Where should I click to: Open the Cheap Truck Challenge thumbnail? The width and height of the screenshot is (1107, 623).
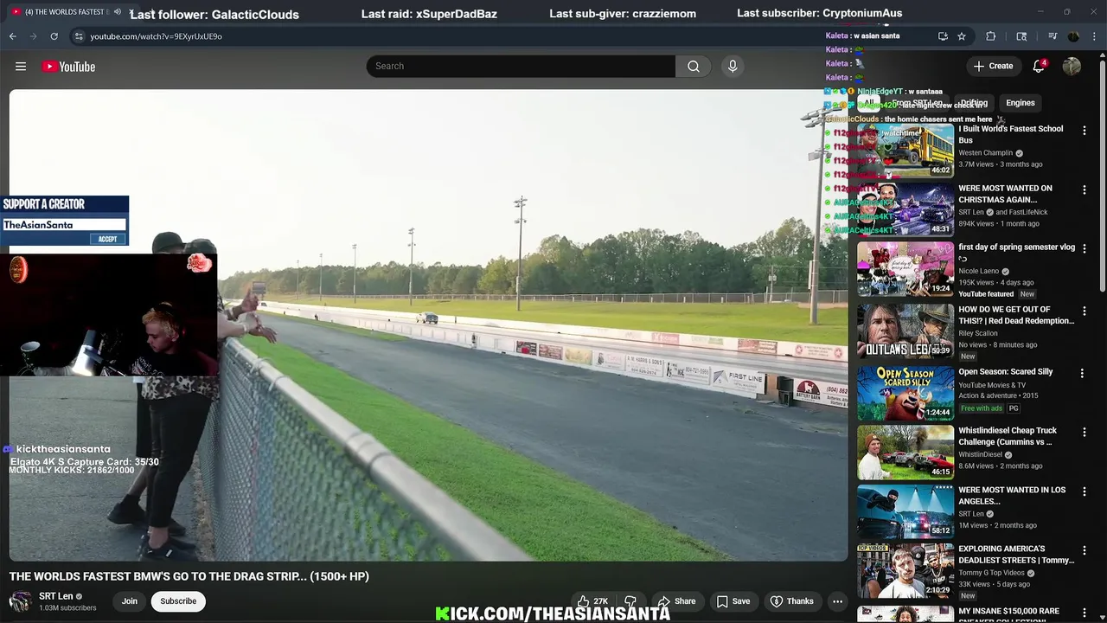905,452
